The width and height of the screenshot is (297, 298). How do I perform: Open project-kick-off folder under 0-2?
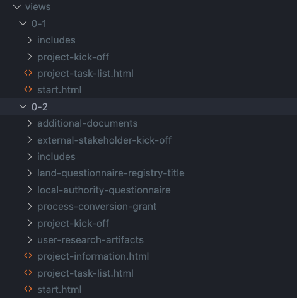[x=73, y=224]
